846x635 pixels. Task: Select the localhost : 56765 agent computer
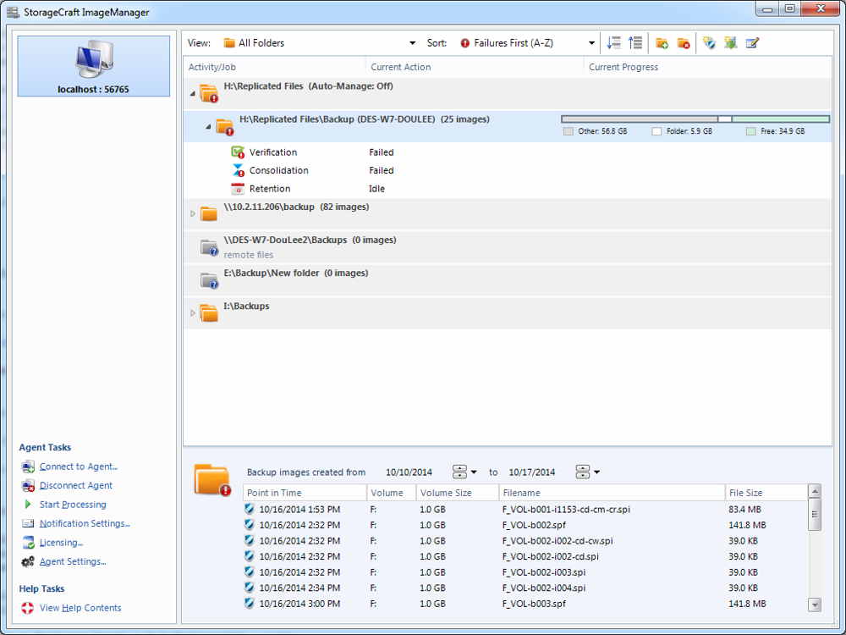[93, 66]
